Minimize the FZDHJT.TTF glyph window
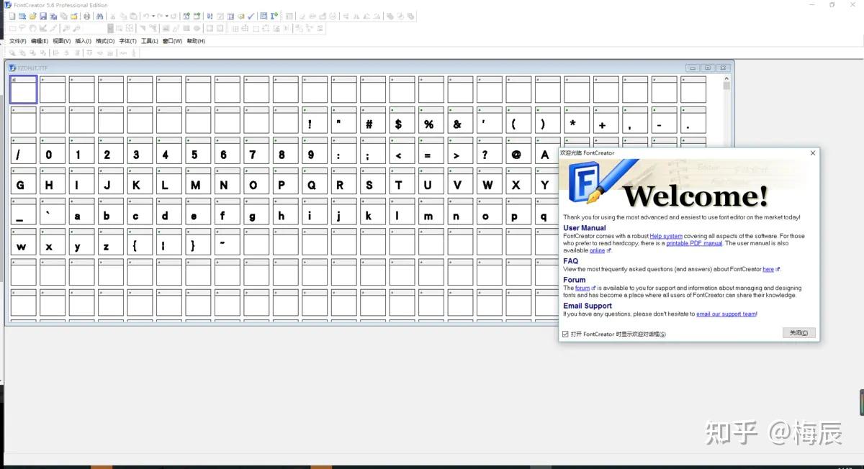 pyautogui.click(x=693, y=68)
